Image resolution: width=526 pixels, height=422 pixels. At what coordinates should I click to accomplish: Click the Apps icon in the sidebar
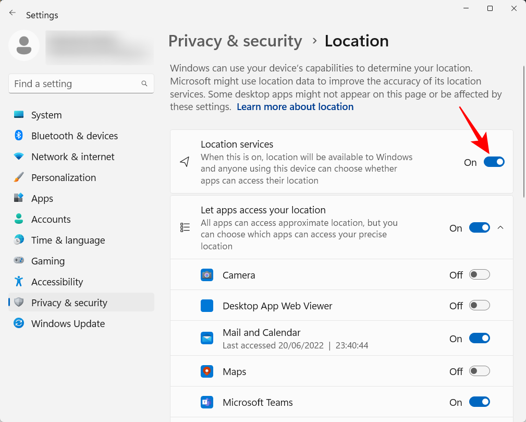[18, 198]
